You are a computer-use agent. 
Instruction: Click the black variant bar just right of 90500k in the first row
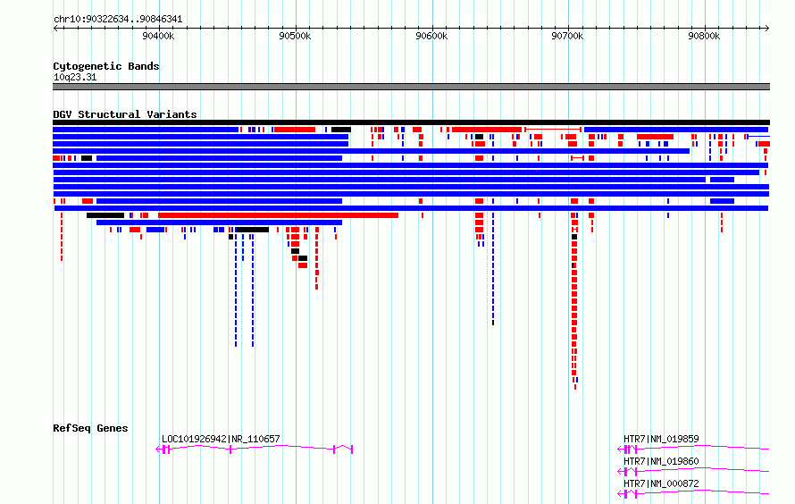coord(341,130)
